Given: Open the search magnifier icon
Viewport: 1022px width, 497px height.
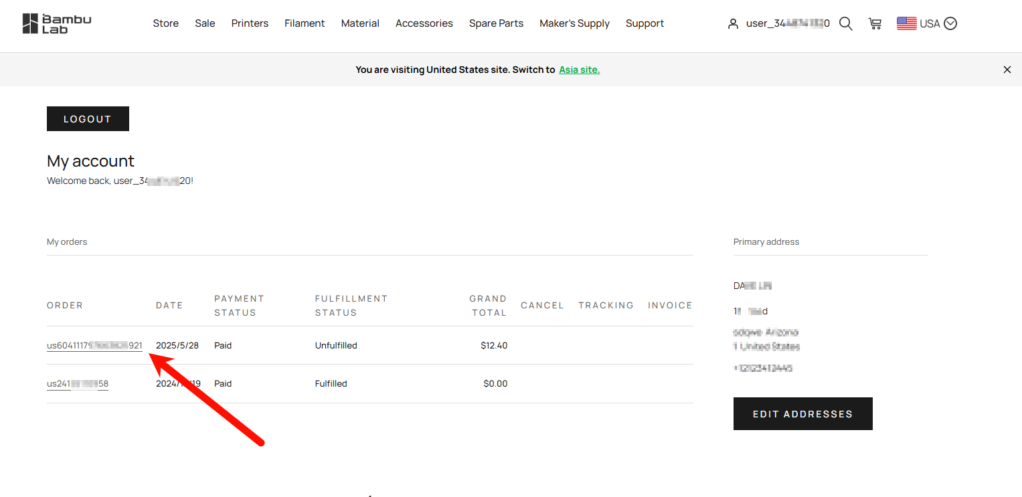Looking at the screenshot, I should click(x=845, y=23).
